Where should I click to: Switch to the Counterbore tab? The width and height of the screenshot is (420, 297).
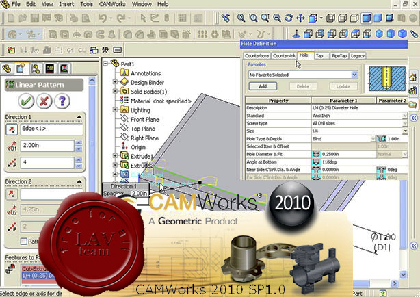point(257,55)
